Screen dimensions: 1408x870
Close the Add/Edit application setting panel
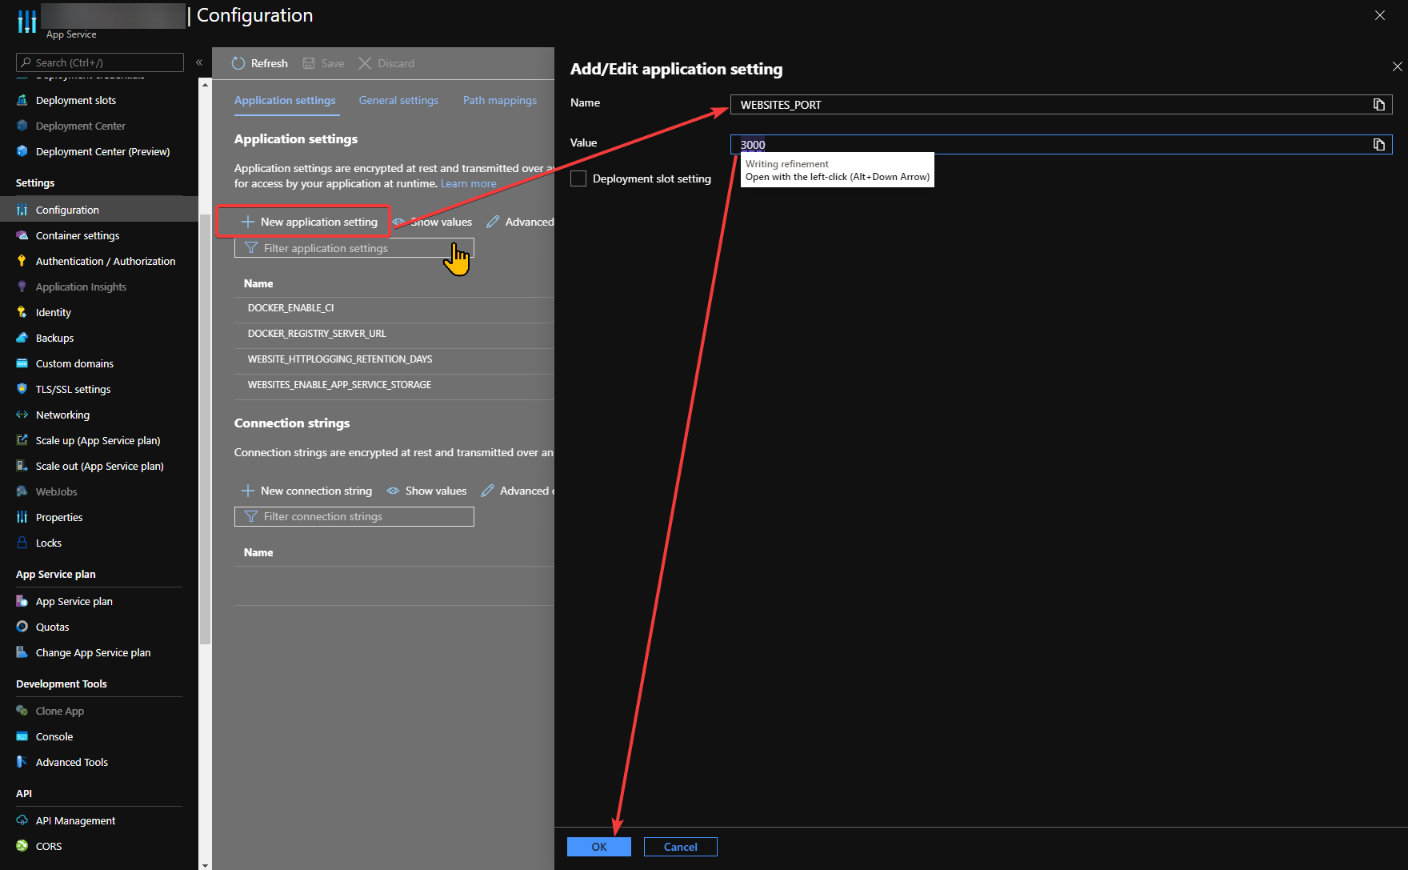tap(1397, 66)
